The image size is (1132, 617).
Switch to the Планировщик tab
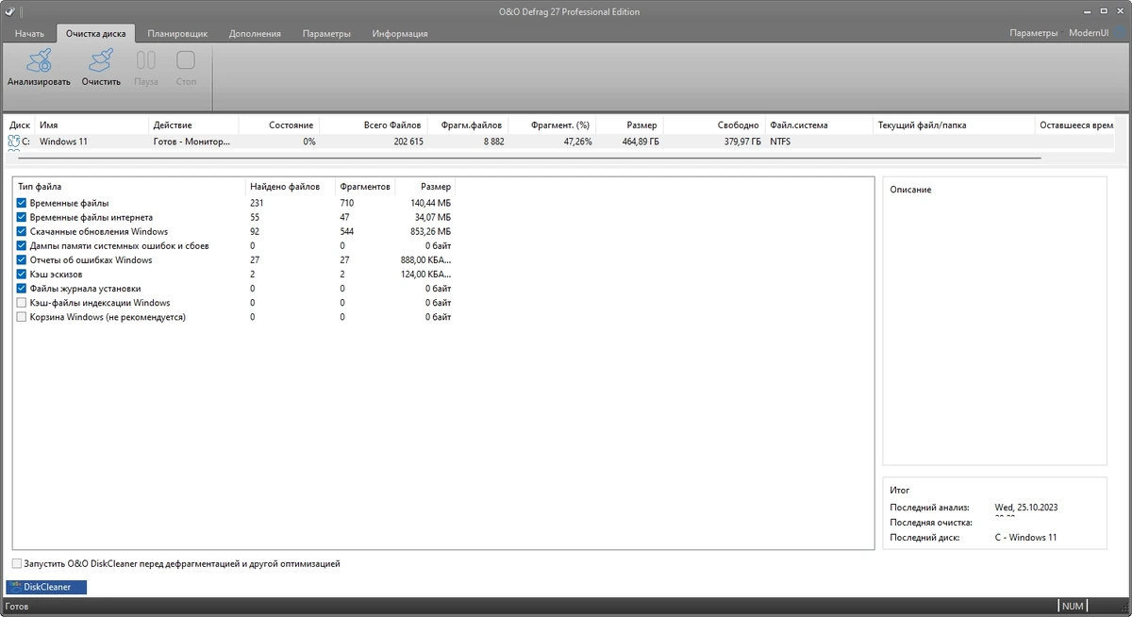click(177, 33)
